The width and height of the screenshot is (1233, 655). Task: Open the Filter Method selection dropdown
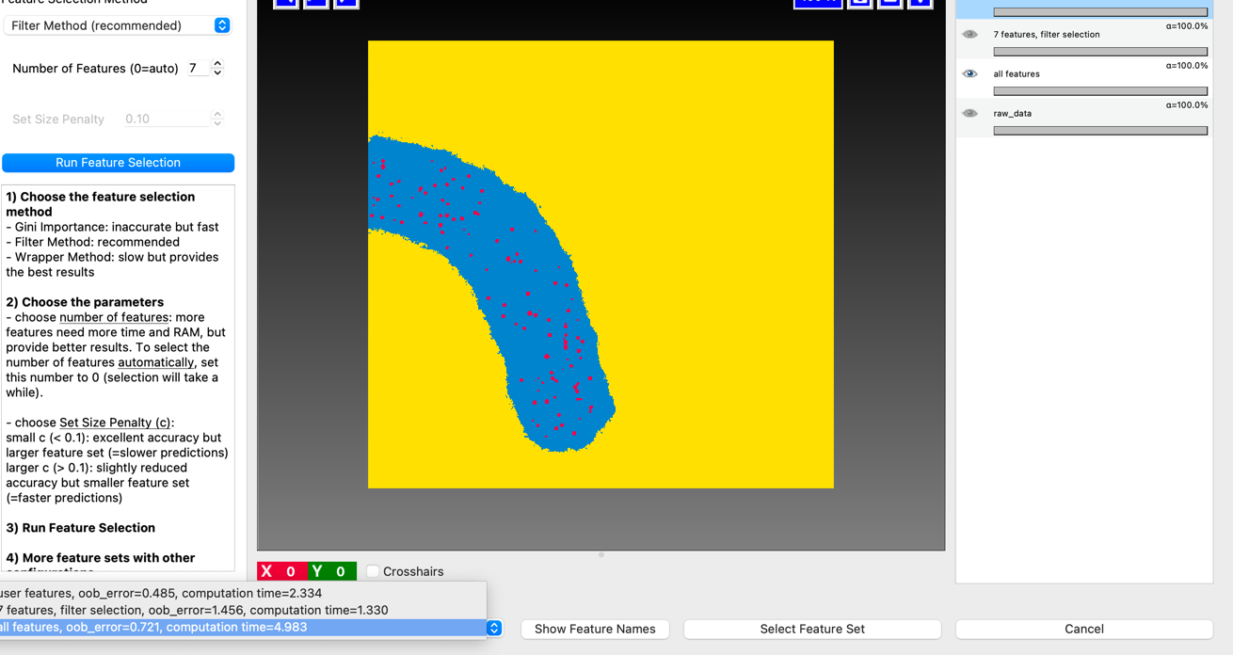(118, 25)
